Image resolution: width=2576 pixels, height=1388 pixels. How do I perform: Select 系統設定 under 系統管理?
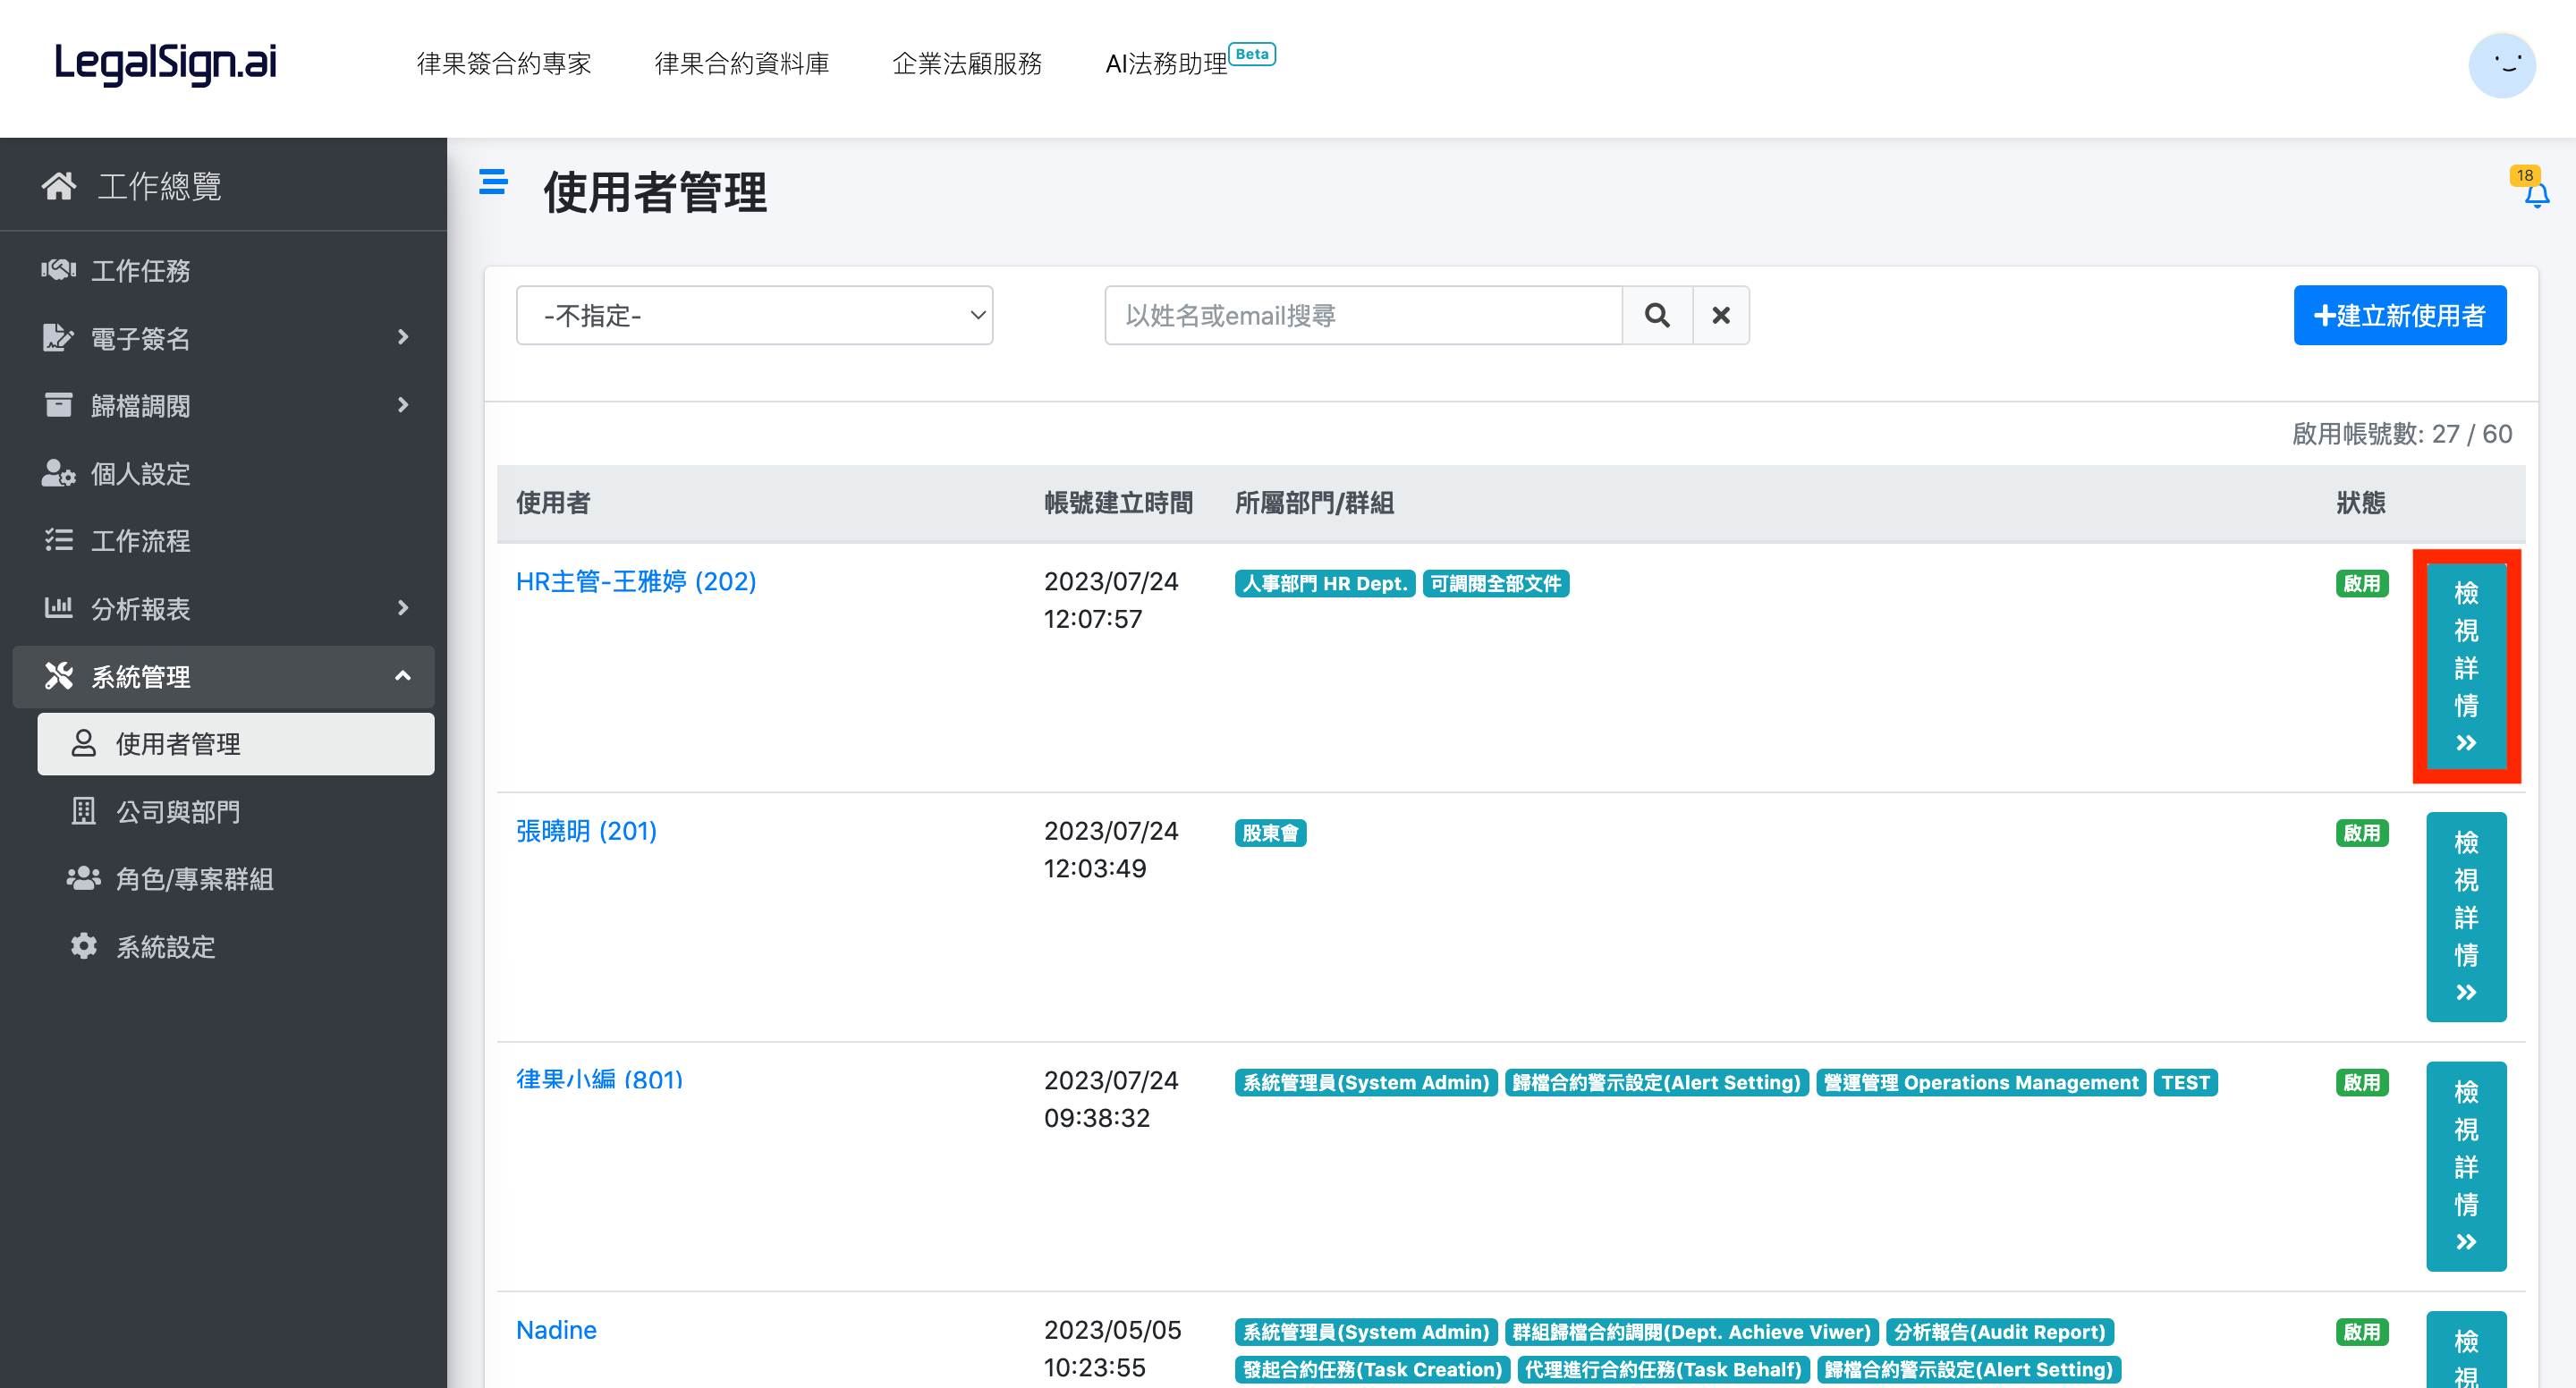click(x=236, y=946)
